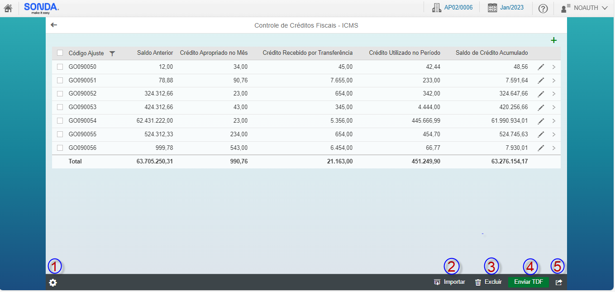The height and width of the screenshot is (292, 615).
Task: Open the AP02/0006 company selector
Action: click(x=452, y=8)
